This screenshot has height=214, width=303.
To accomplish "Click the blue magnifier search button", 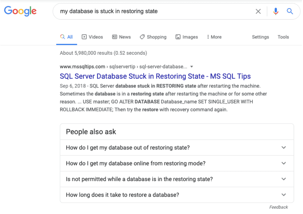I will [290, 11].
